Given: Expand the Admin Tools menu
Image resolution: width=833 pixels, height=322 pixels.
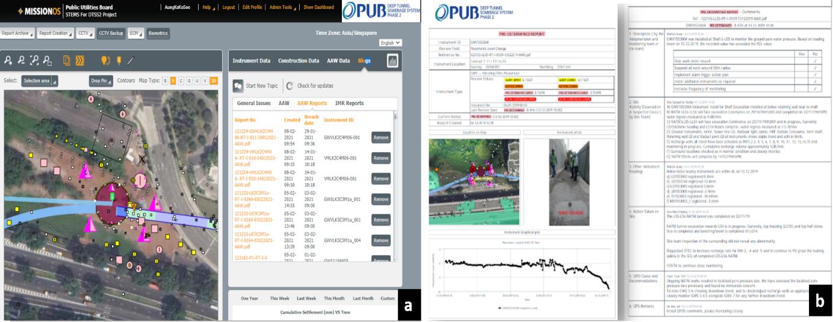Looking at the screenshot, I should tap(283, 7).
